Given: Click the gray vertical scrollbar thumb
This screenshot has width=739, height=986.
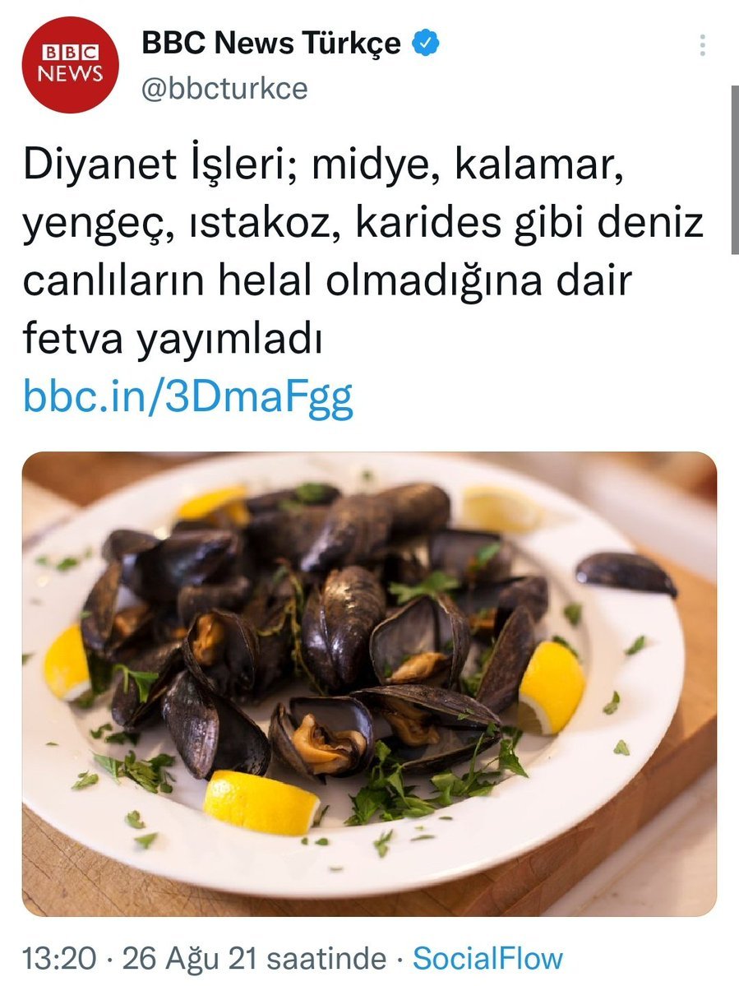Looking at the screenshot, I should (735, 169).
